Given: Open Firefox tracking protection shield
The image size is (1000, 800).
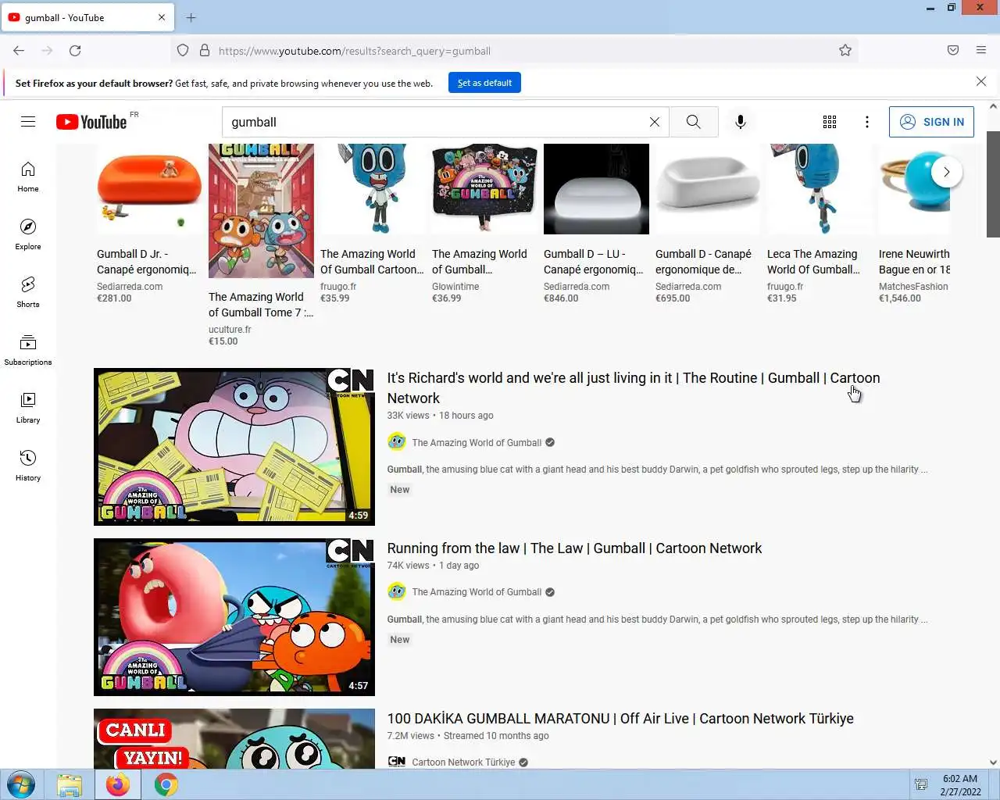Looking at the screenshot, I should point(183,51).
